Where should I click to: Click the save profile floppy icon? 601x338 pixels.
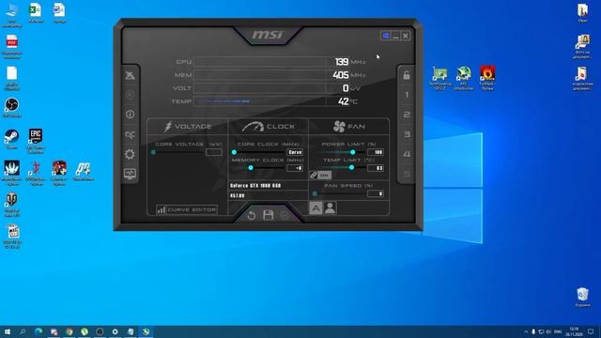269,215
